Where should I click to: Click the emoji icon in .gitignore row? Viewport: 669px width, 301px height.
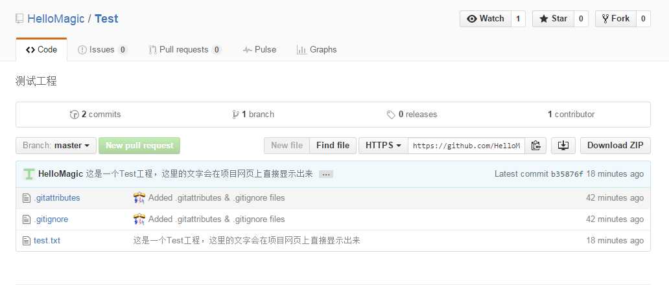[x=139, y=219]
